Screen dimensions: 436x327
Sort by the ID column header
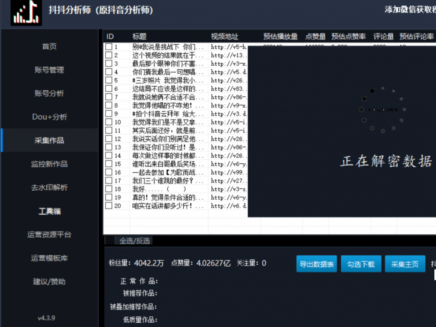(110, 36)
